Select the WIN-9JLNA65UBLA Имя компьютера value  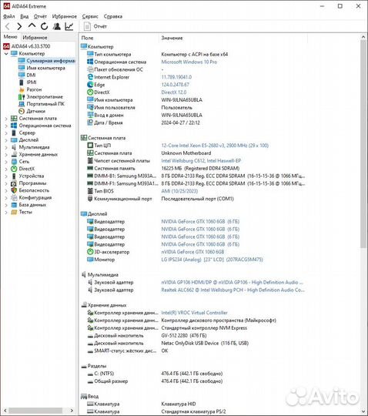pyautogui.click(x=182, y=100)
